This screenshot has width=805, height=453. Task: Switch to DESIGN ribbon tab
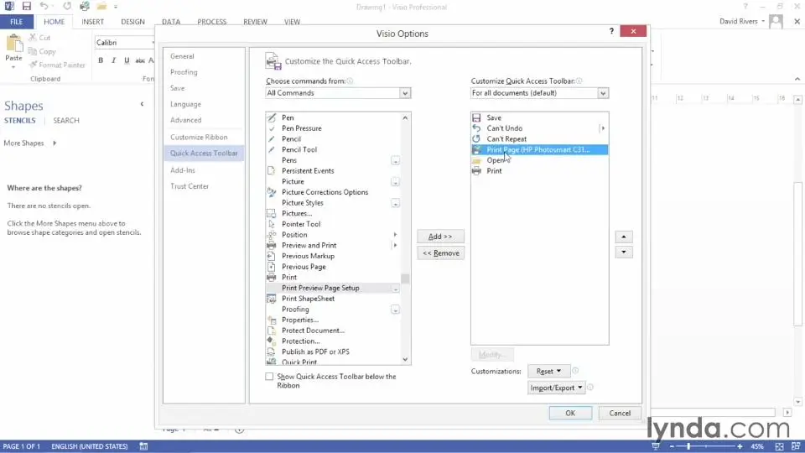click(x=132, y=22)
